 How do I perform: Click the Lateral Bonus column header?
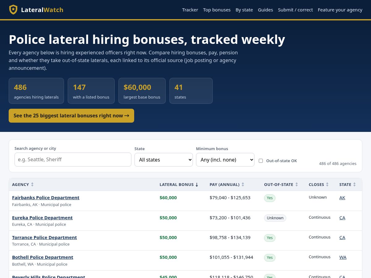(179, 184)
